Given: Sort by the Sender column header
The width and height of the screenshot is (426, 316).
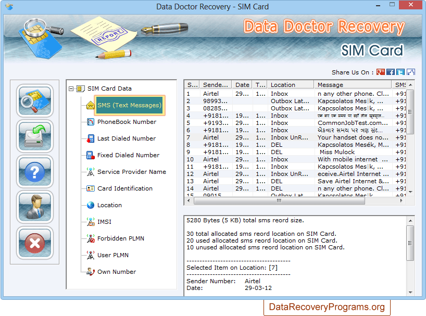Looking at the screenshot, I should coord(216,85).
